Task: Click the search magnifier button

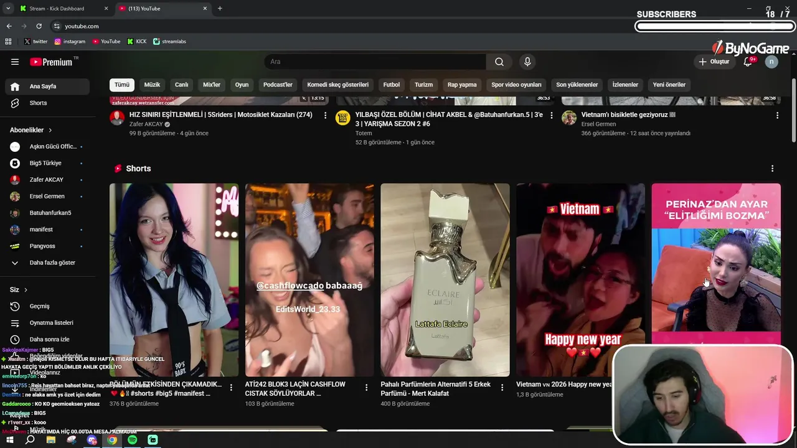Action: 499,62
